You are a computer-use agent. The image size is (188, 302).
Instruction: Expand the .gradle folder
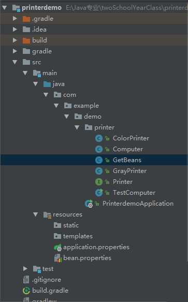tap(15, 19)
